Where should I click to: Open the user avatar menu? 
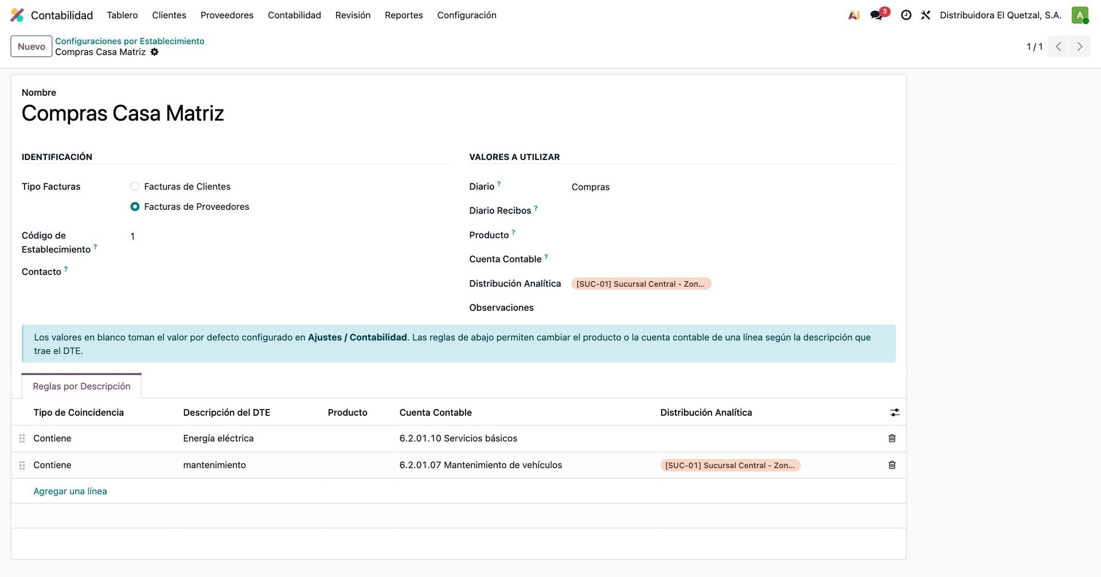click(x=1080, y=15)
